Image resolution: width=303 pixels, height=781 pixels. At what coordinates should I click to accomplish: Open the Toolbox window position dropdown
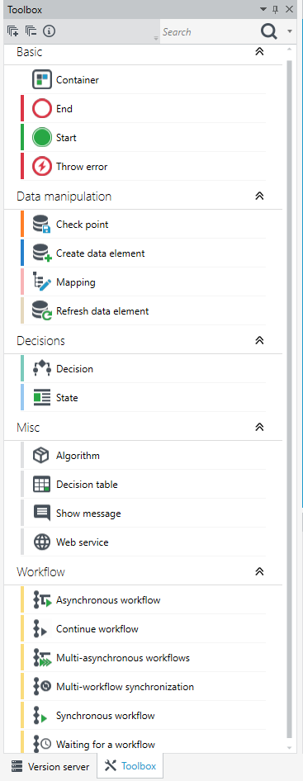(263, 9)
